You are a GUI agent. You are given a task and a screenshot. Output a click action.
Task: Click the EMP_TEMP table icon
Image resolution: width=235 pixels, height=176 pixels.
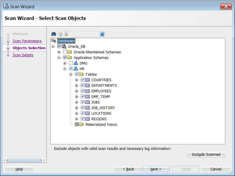[x=87, y=97]
